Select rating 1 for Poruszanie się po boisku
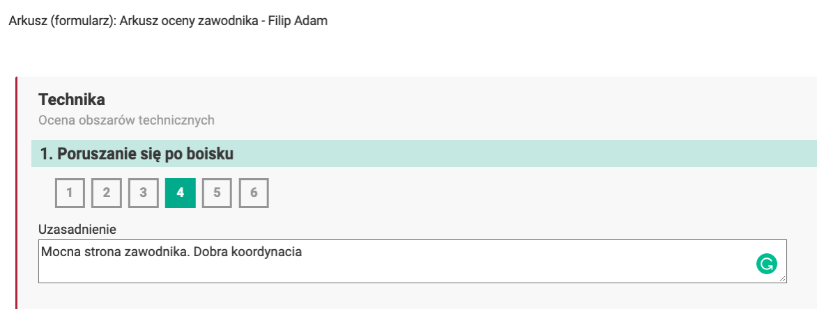 click(70, 193)
